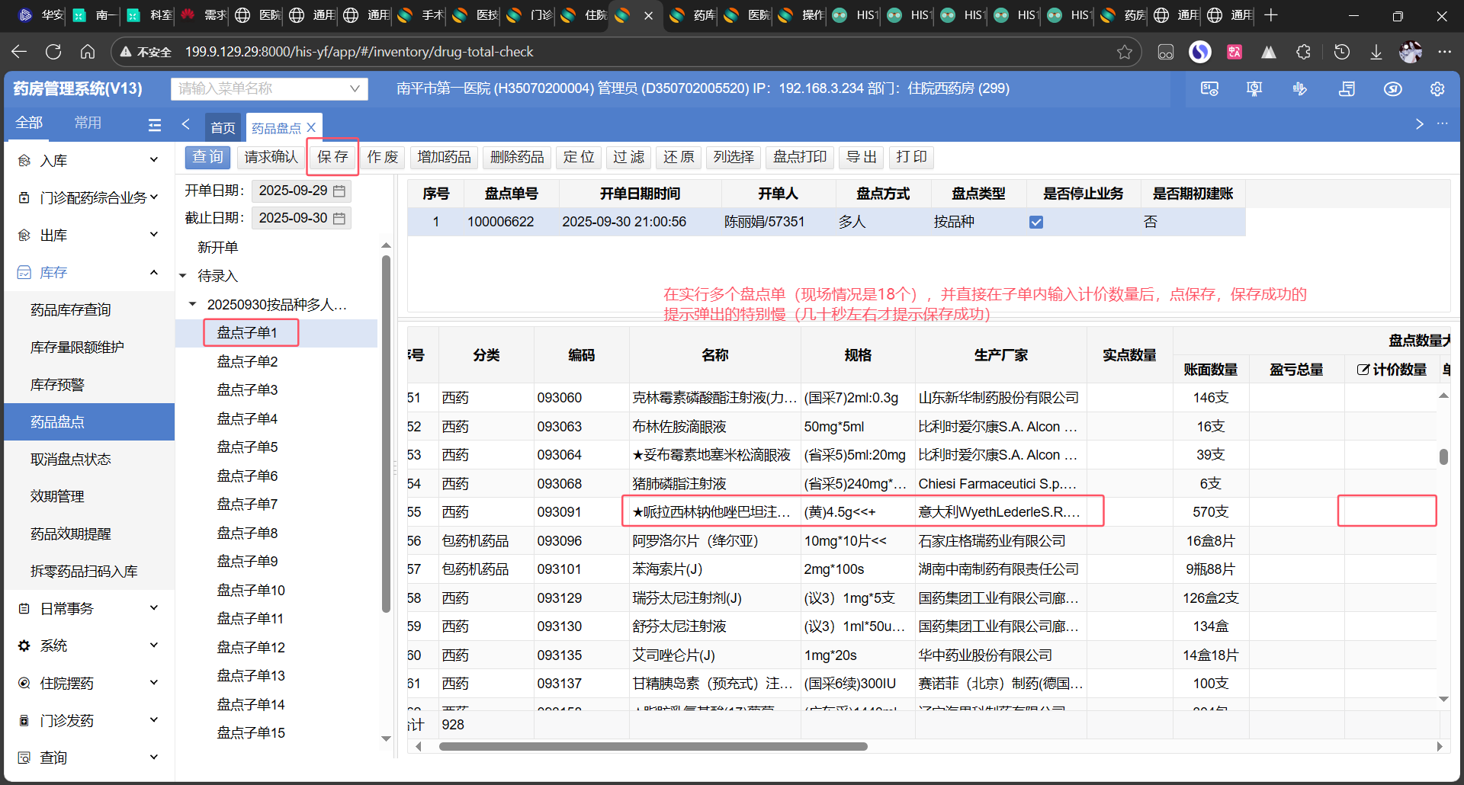Open the receipt document icon in header

[1347, 89]
